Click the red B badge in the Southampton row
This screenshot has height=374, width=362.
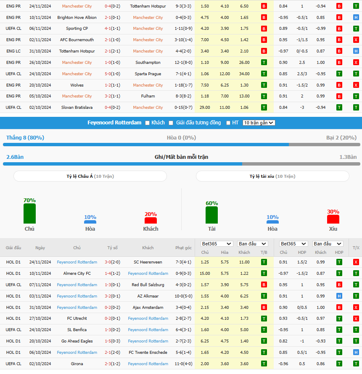(x=339, y=63)
